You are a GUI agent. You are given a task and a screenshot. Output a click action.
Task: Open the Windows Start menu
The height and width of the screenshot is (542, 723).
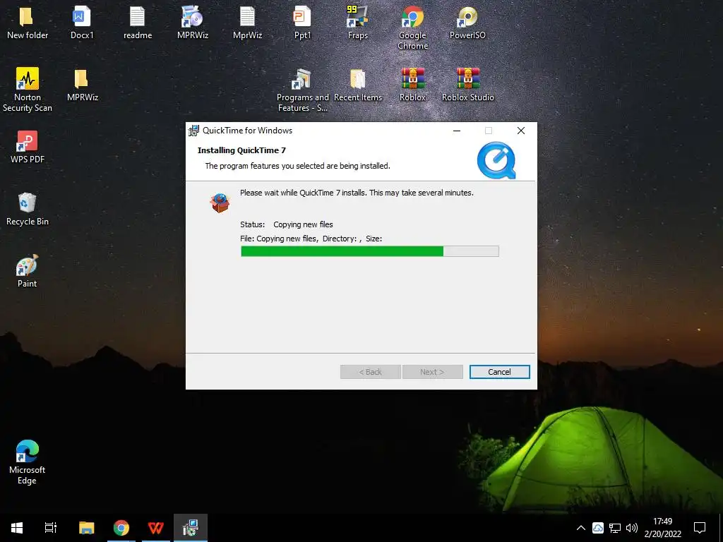[17, 528]
